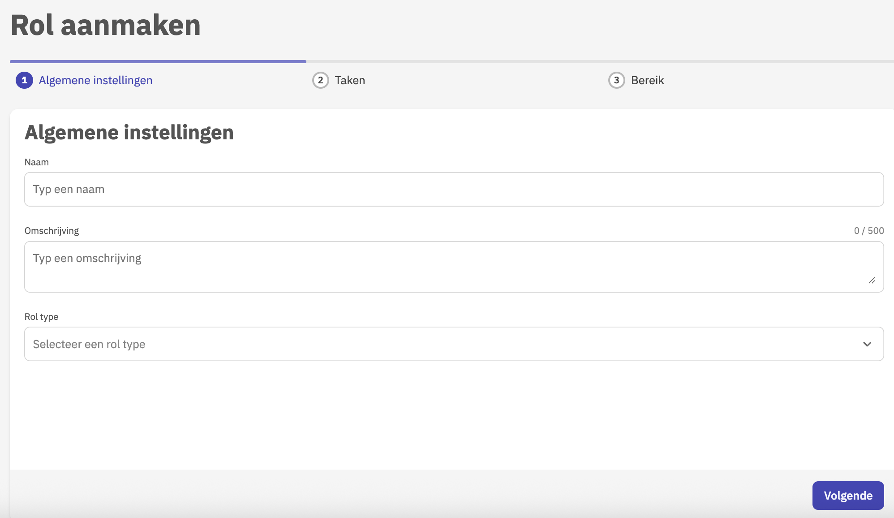The image size is (894, 518).
Task: Click the Rol type label
Action: pos(41,317)
